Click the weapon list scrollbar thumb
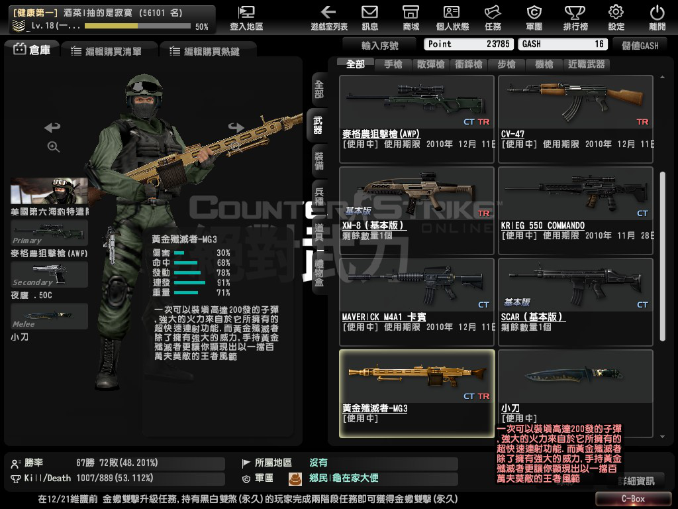 point(662,256)
